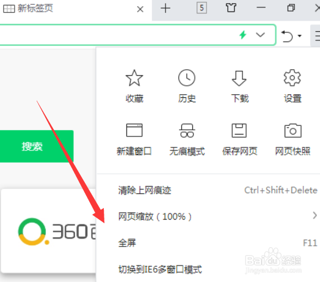This screenshot has width=320, height=282.
Task: Click the green lightning speed-mode icon
Action: coord(243,35)
